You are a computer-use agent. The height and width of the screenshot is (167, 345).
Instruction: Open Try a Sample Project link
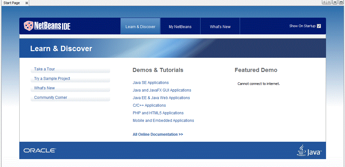(x=52, y=78)
